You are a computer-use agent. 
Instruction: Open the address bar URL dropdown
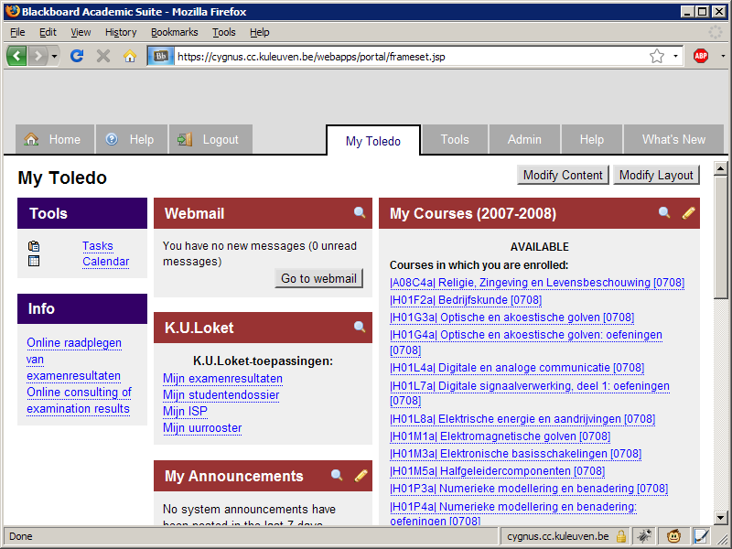[x=676, y=56]
